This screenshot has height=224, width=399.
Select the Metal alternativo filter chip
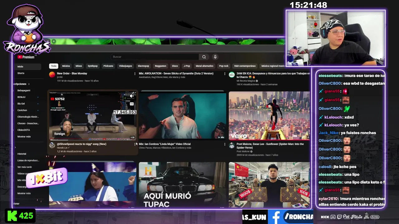coord(204,66)
